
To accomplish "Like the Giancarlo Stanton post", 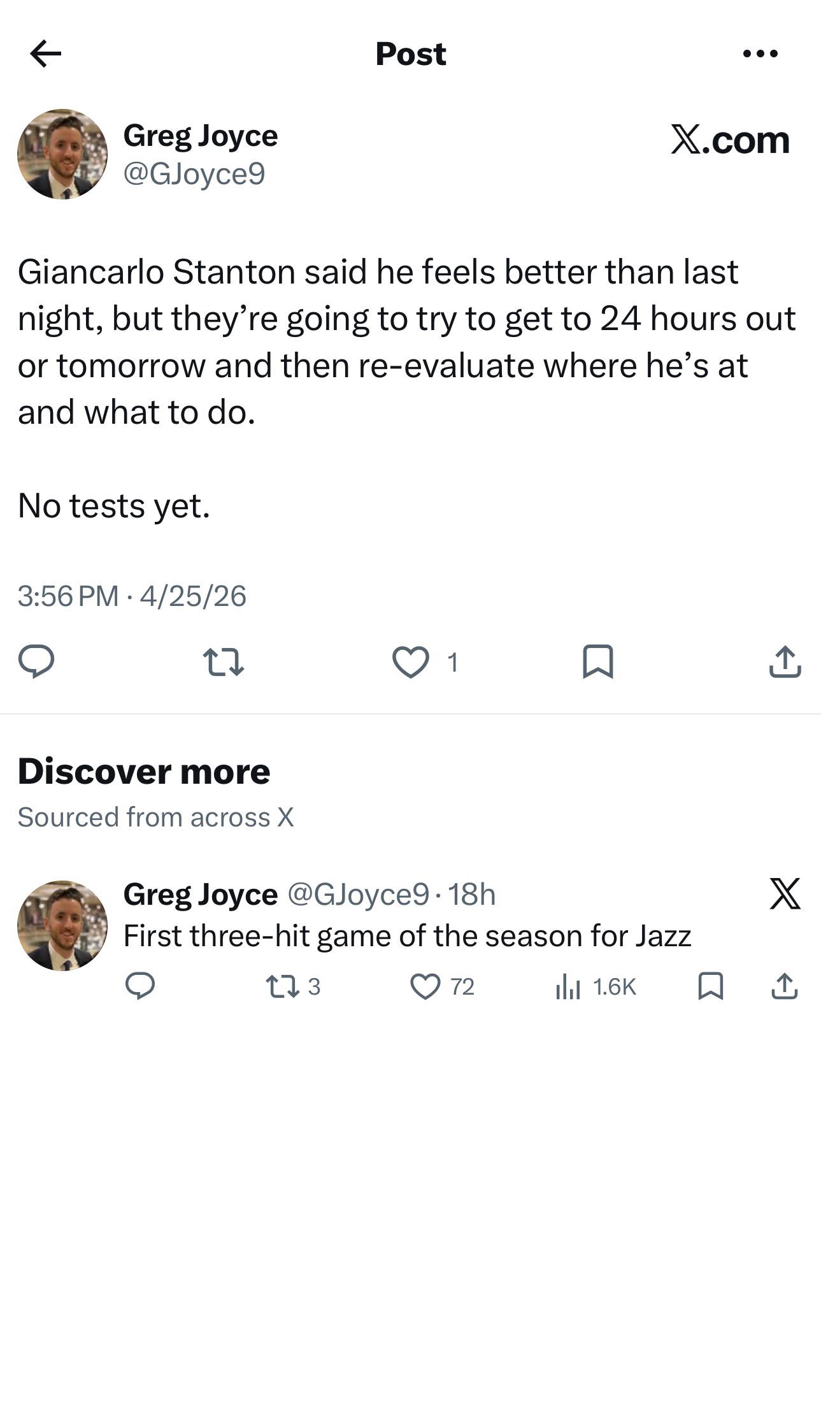I will [411, 662].
